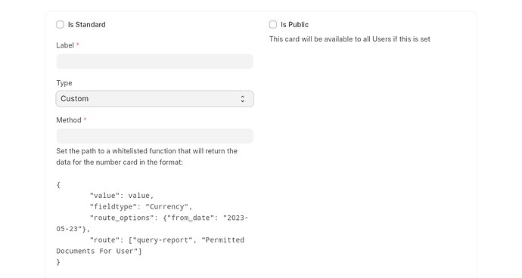Click the whitelisted function help text
Image resolution: width=522 pixels, height=278 pixels.
tap(147, 156)
